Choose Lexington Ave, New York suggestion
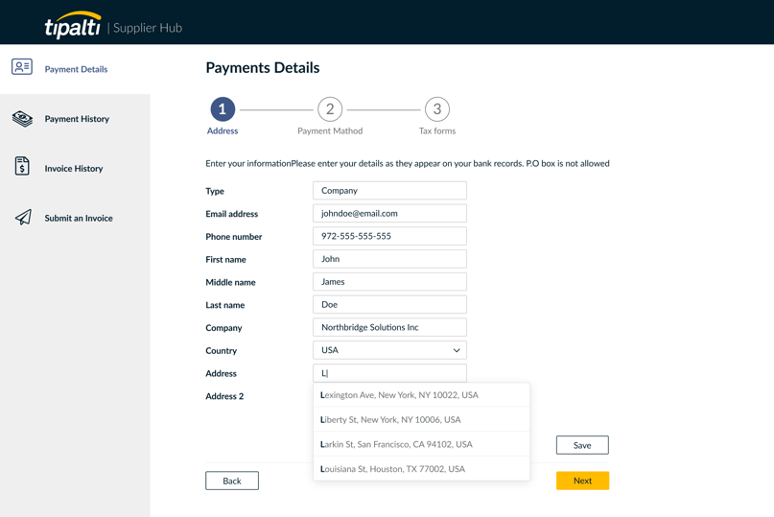The image size is (774, 517). pos(422,395)
